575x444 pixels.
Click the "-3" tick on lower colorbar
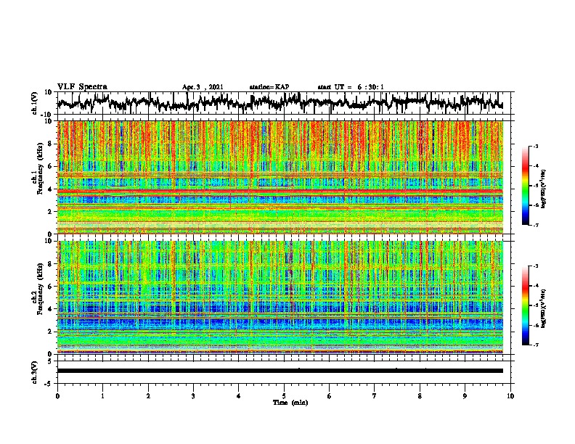point(535,266)
